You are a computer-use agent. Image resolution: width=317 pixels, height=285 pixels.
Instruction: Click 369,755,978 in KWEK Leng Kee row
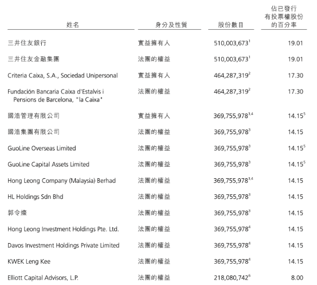[x=231, y=261]
